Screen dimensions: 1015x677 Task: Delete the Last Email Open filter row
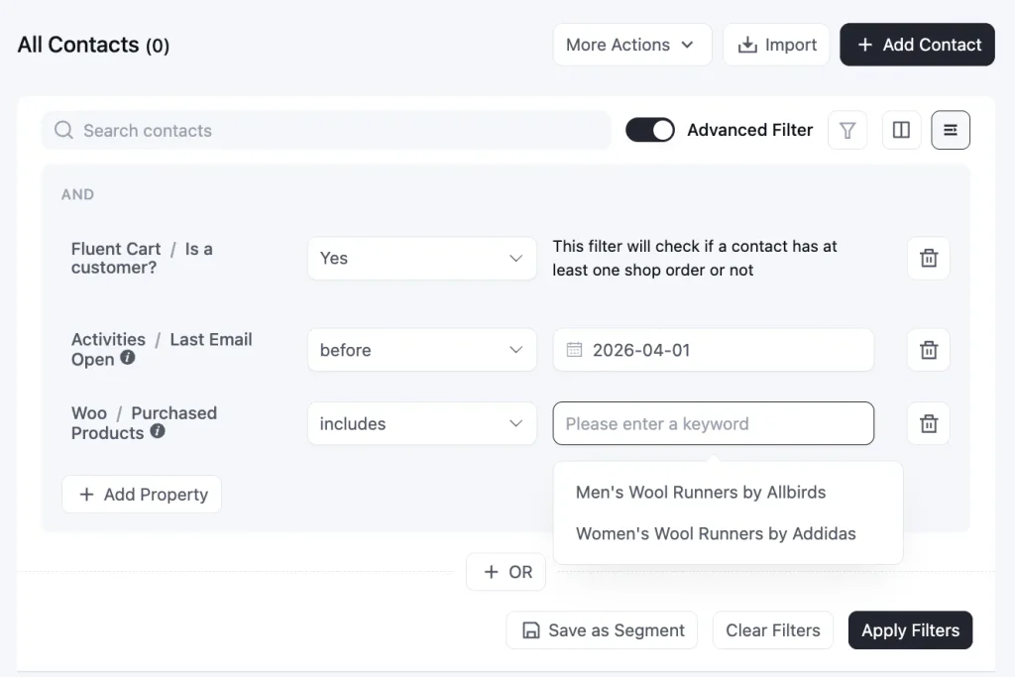928,350
